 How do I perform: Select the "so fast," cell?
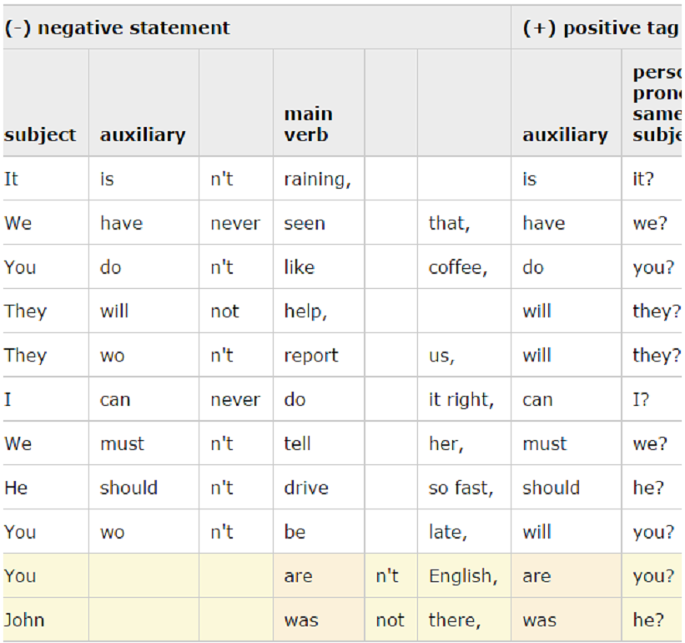[x=461, y=488]
